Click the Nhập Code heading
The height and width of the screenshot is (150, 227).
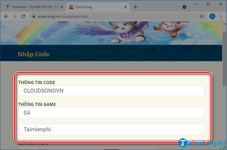click(x=34, y=54)
